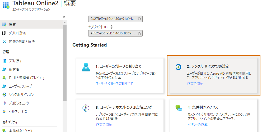Click the conditional access shield icon in card 4
Screen dimensions: 271x132
pyautogui.click(x=179, y=108)
